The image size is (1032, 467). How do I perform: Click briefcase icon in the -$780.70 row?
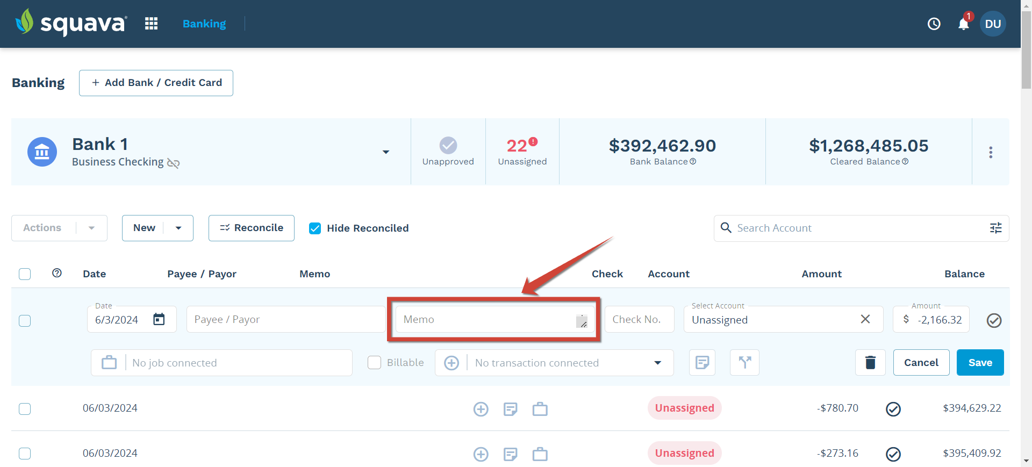click(x=540, y=409)
